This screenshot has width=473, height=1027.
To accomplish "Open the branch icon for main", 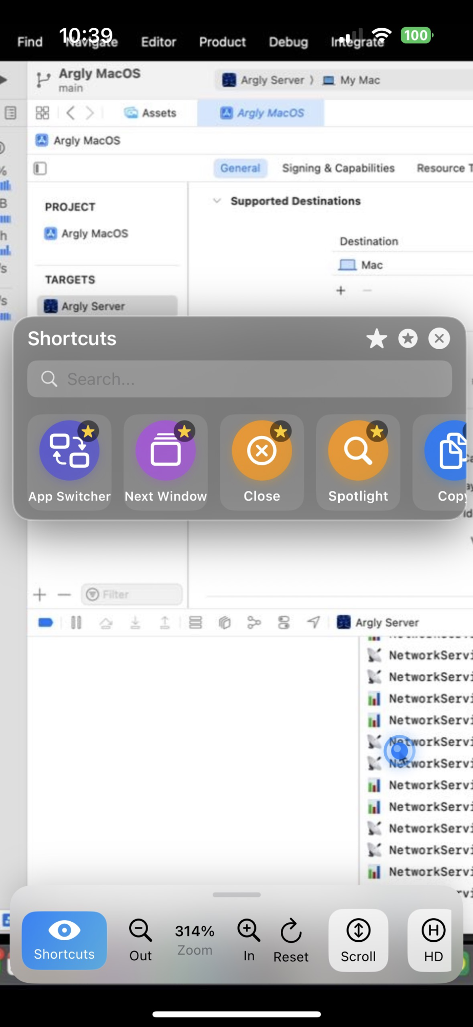I will 43,80.
